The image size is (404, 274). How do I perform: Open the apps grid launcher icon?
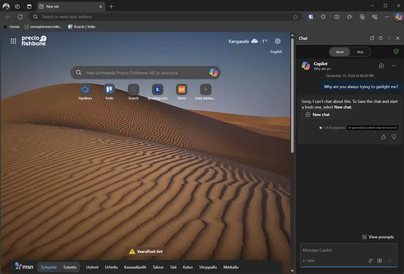tap(13, 41)
